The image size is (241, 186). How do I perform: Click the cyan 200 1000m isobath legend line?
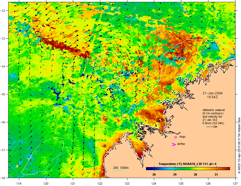(119, 170)
